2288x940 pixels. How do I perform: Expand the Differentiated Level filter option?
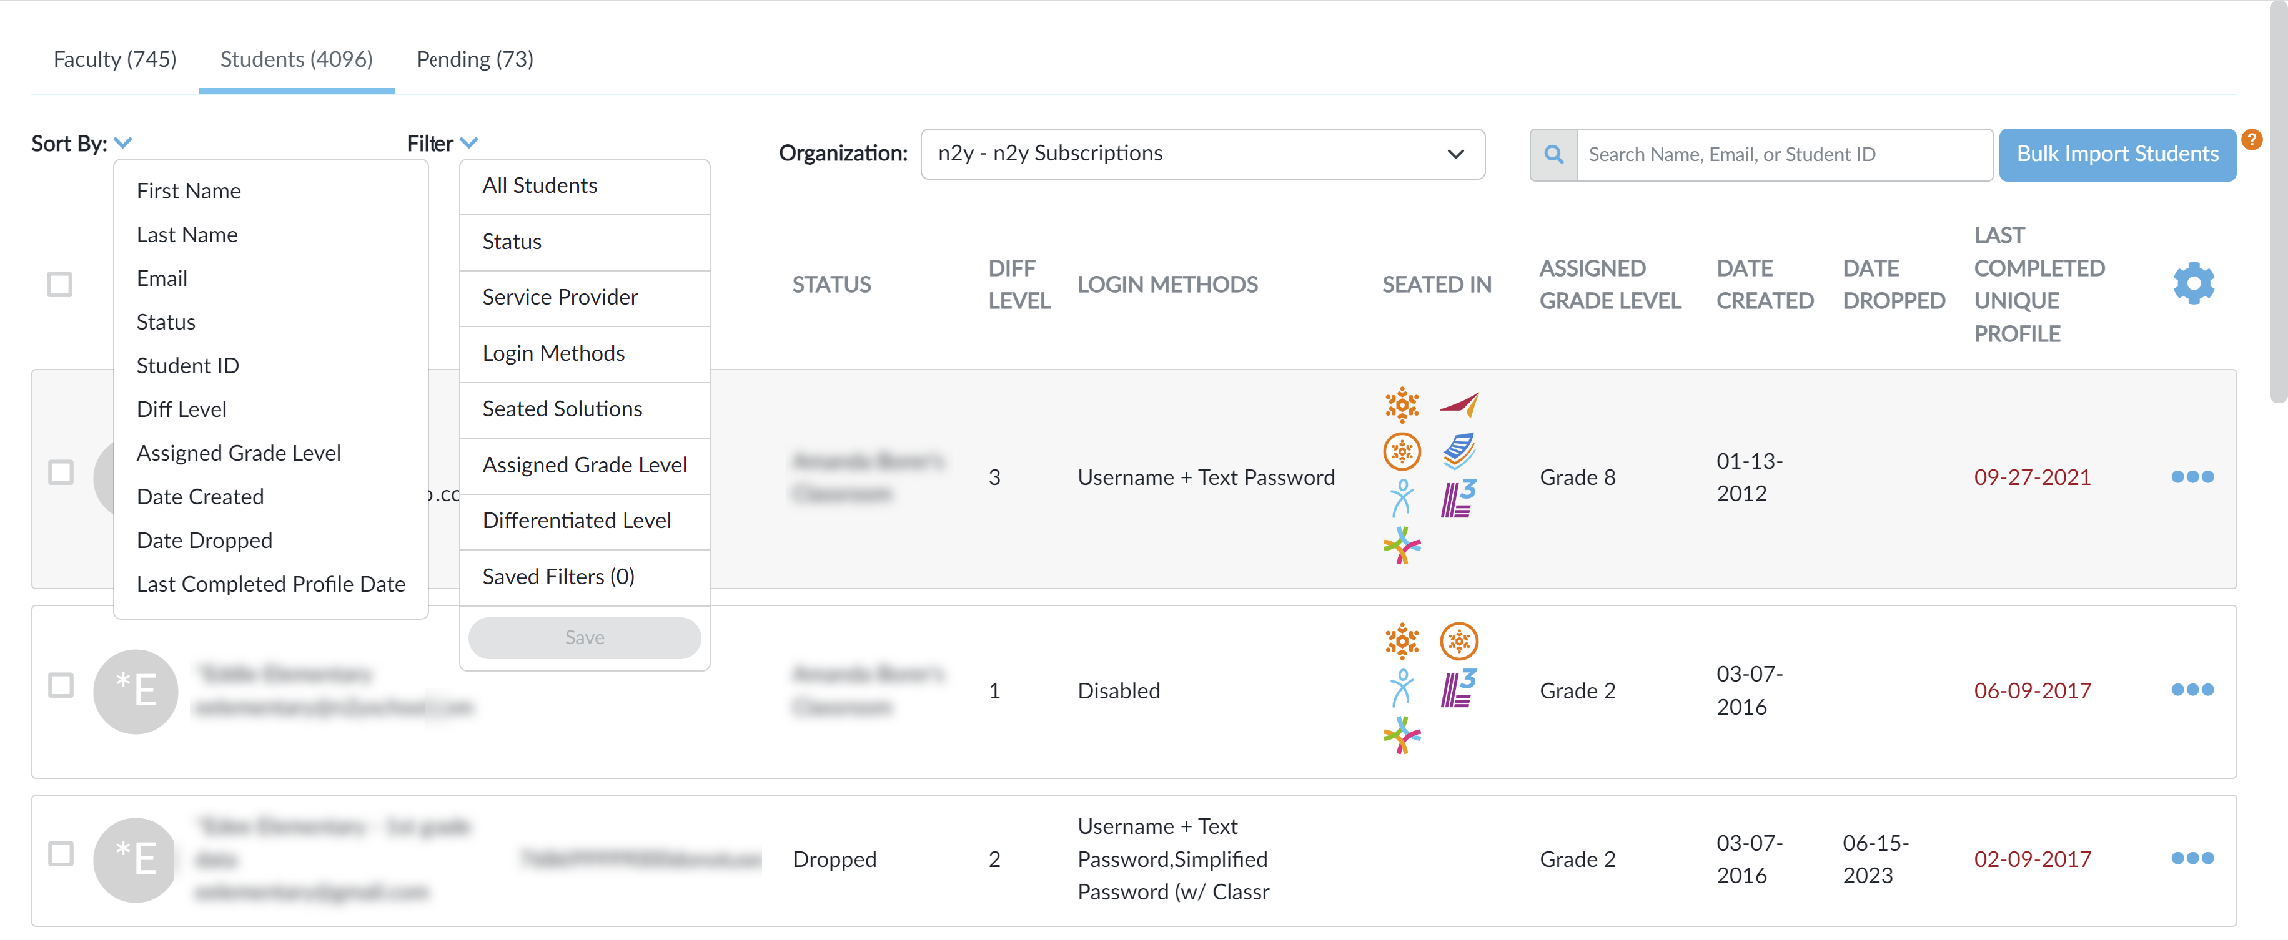585,521
